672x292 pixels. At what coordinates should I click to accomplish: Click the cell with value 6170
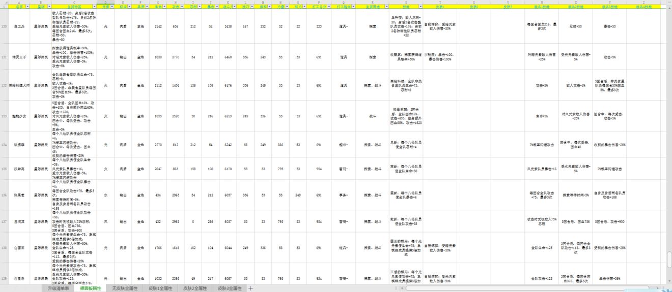(228, 169)
